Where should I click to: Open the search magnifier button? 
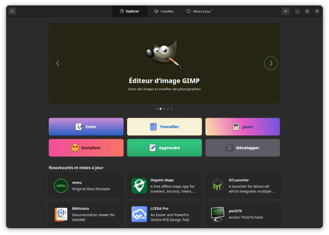[12, 11]
